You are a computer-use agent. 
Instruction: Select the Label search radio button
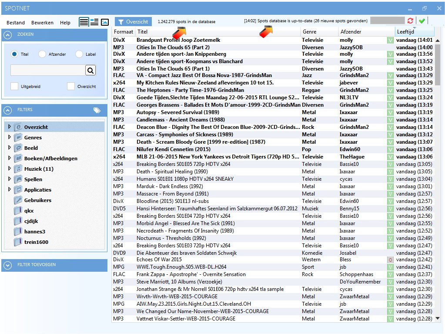(x=79, y=54)
